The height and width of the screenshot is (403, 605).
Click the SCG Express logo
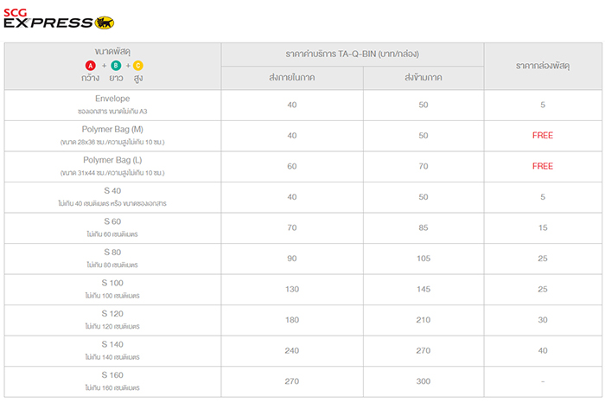pos(59,19)
